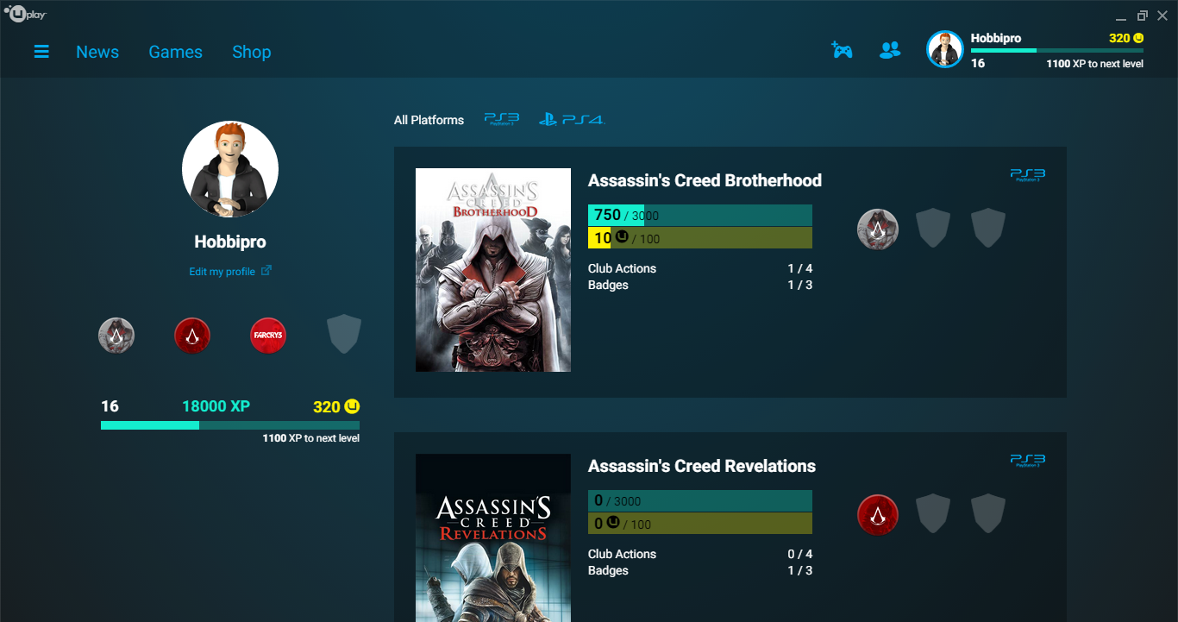This screenshot has height=622, width=1178.
Task: Click Brotherhood's 10 / 100 units bar
Action: point(700,238)
